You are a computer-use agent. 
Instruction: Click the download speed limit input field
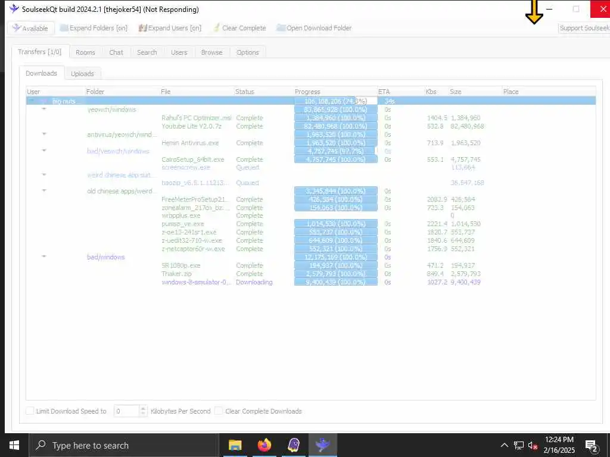pos(126,411)
